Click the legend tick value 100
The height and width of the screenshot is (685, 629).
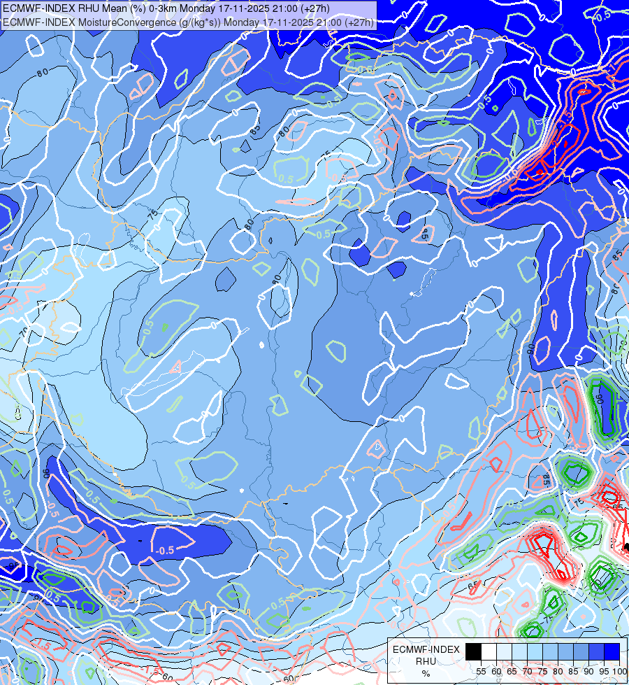pyautogui.click(x=619, y=672)
